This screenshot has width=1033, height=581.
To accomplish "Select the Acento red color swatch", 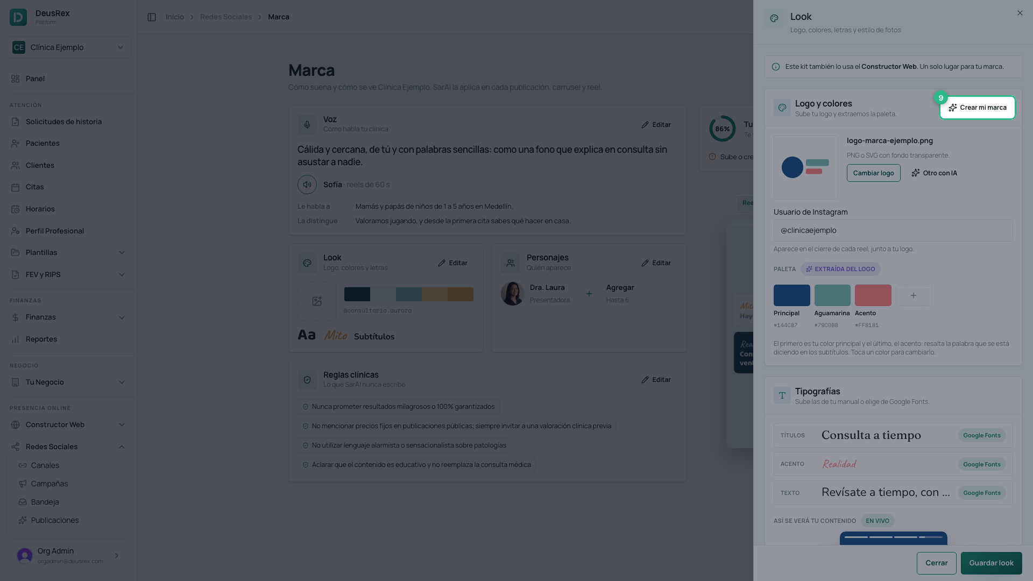I will 873,295.
